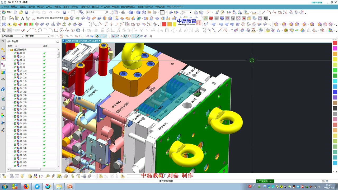
Task: Select the ellipse sketch tool
Action: [72, 30]
